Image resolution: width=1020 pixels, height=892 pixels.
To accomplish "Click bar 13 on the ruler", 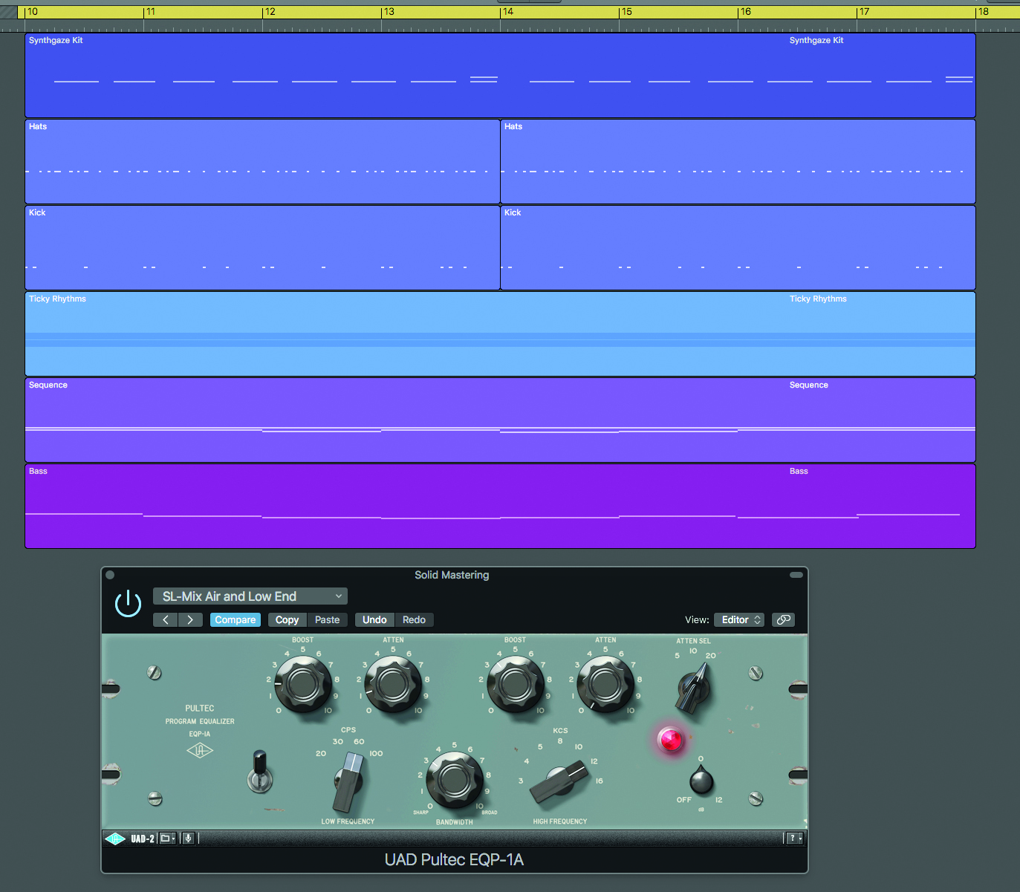I will [389, 12].
